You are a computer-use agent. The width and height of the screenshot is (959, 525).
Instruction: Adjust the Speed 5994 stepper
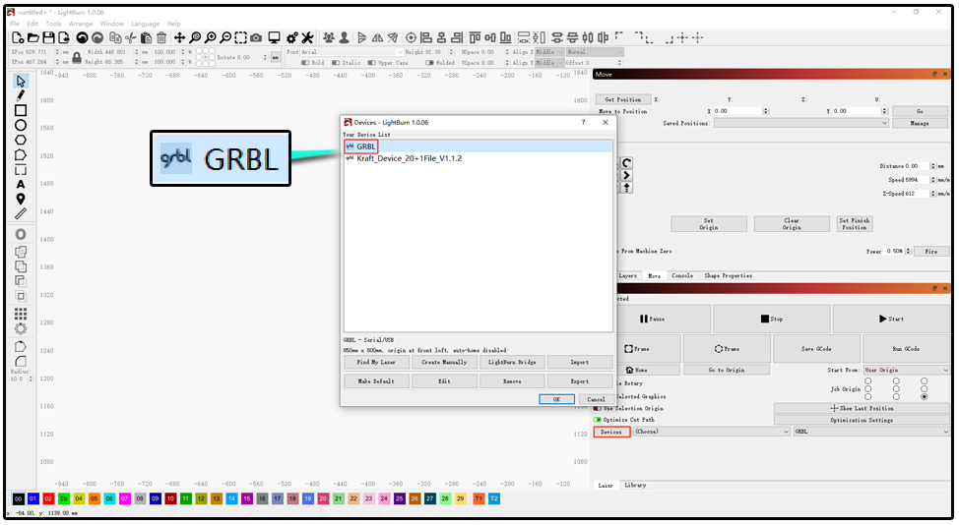click(933, 180)
